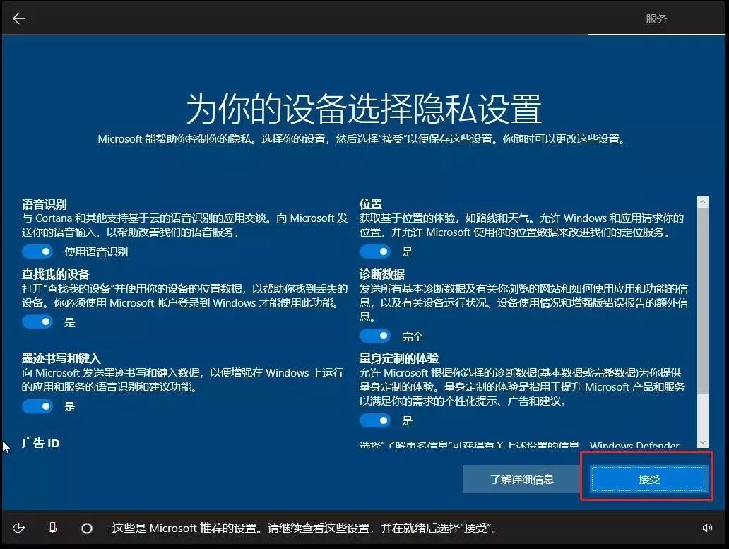Click the 接受 button

click(x=648, y=479)
